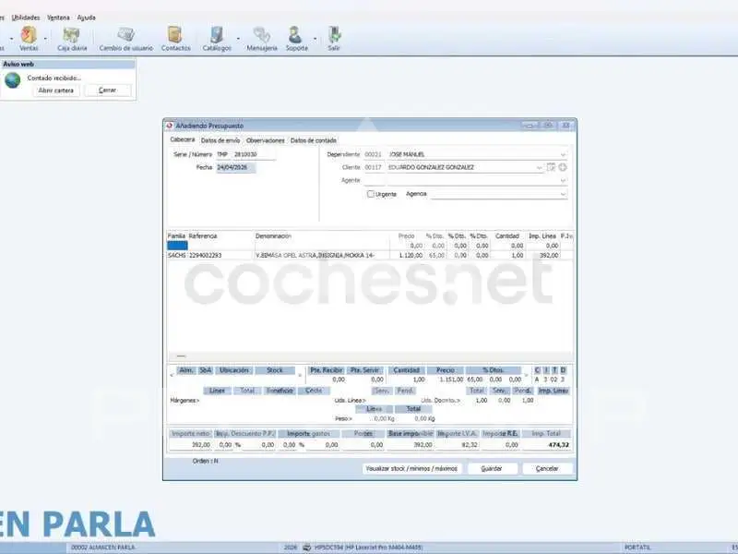The image size is (738, 554).
Task: Click the Referencia column header
Action: click(203, 236)
